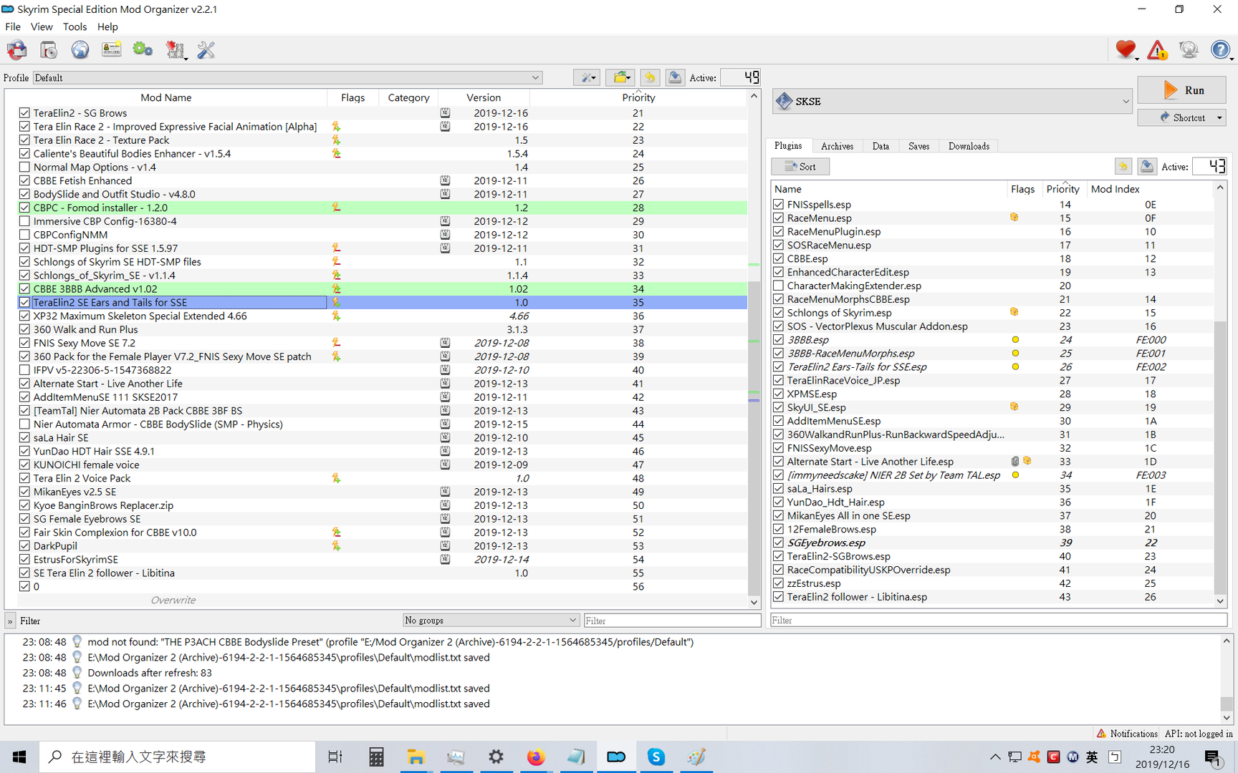Click the Sort plugins button
Viewport: 1238px width, 773px height.
tap(800, 167)
